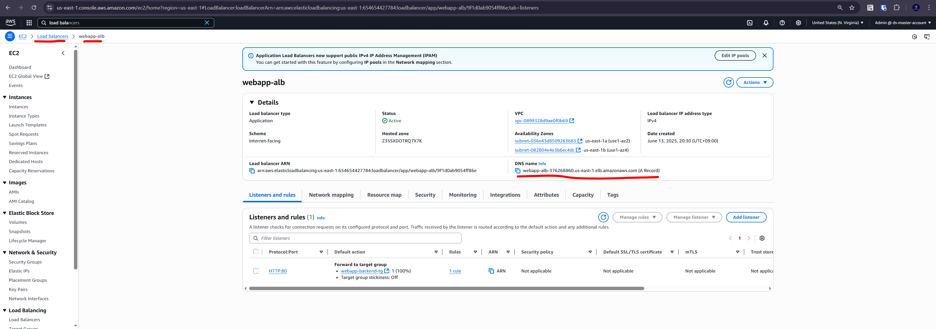Open the AWS services grid icon

tap(29, 23)
